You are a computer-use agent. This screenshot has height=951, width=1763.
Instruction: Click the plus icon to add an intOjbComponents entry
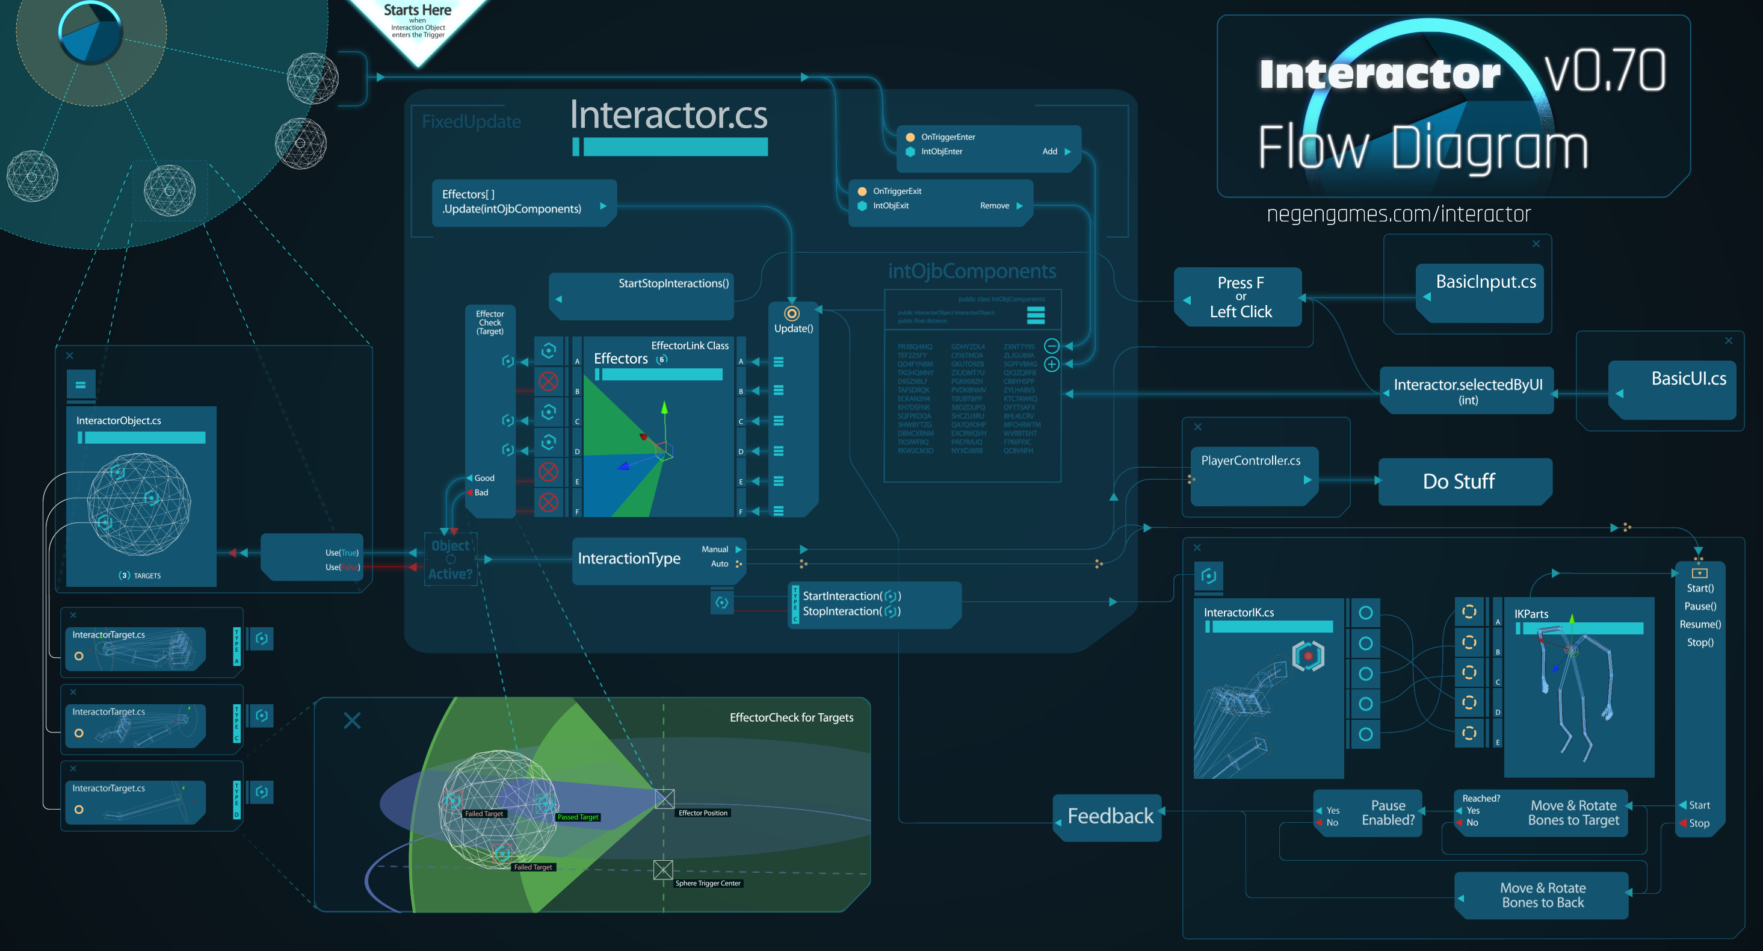click(1052, 364)
